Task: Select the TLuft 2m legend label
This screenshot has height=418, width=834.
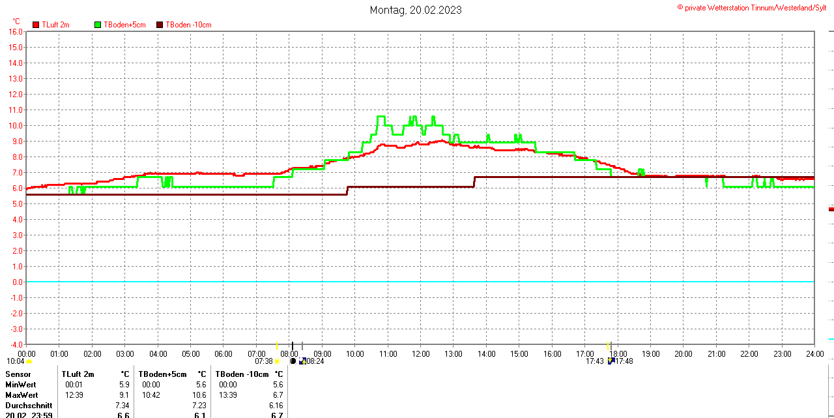Action: [x=55, y=25]
